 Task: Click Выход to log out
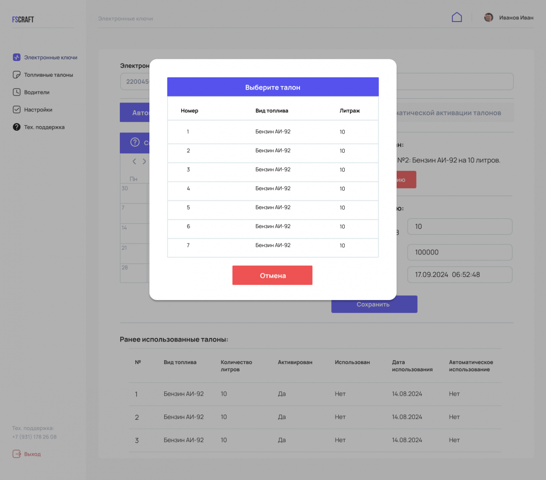(x=32, y=454)
